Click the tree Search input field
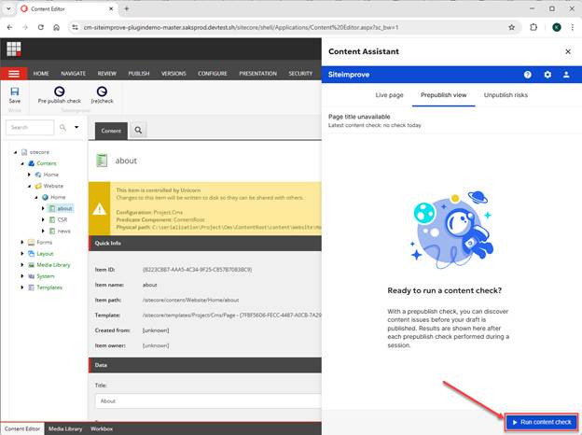This screenshot has height=435, width=582. (30, 127)
